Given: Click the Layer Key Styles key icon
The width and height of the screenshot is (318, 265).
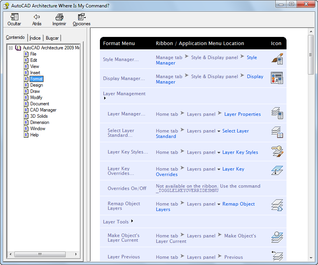Looking at the screenshot, I should pos(277,151).
